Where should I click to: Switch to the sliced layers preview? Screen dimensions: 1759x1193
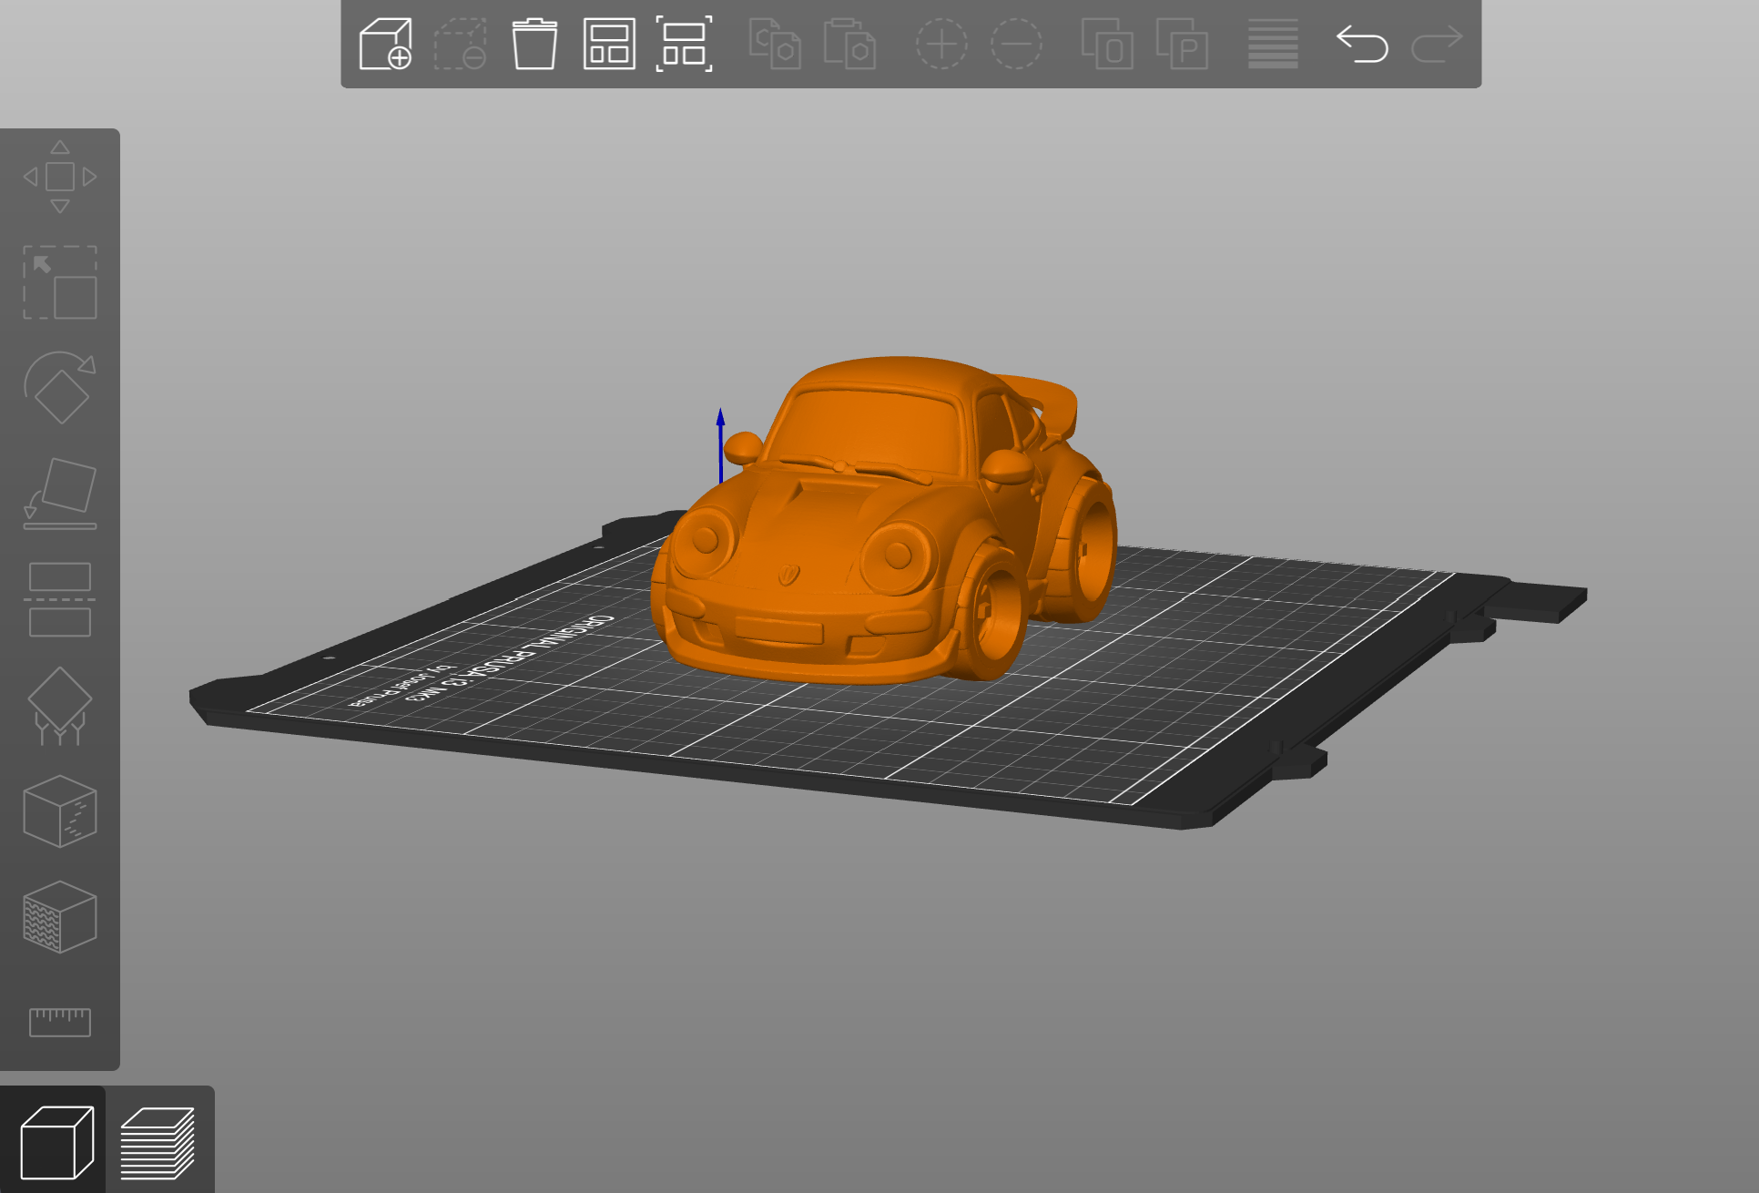tap(158, 1142)
